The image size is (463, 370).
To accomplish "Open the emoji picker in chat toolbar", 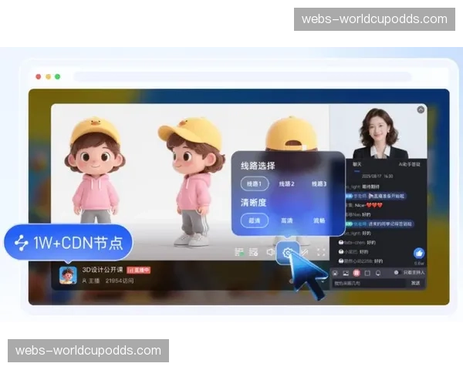I will (335, 273).
